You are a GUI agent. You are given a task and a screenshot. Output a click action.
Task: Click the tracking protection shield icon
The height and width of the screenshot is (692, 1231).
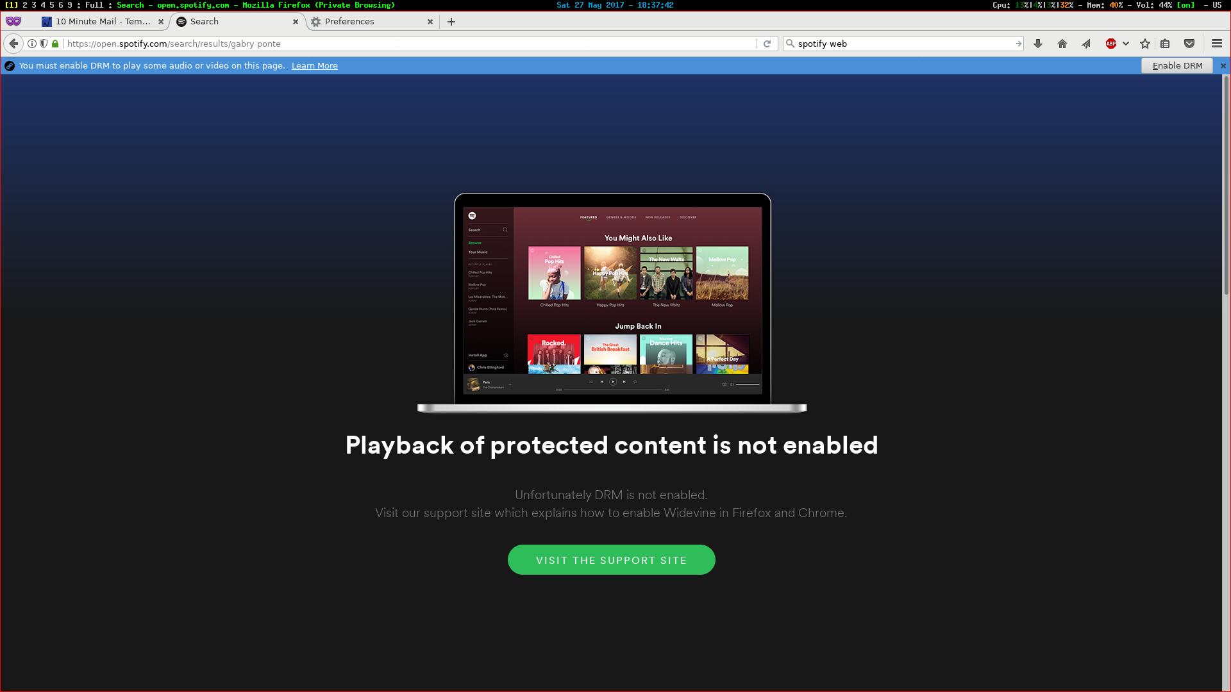click(x=43, y=44)
